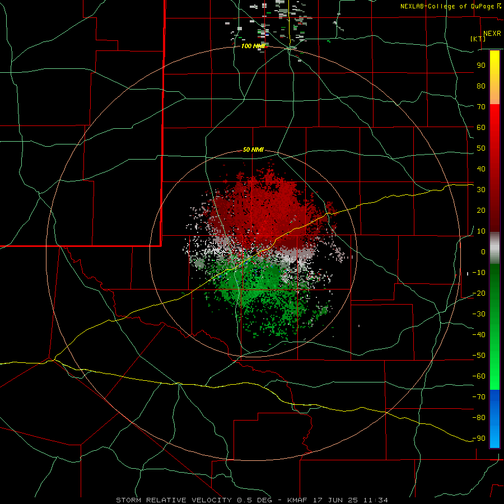Click the blue segment of the color bar
504x504 pixels.
point(494,419)
